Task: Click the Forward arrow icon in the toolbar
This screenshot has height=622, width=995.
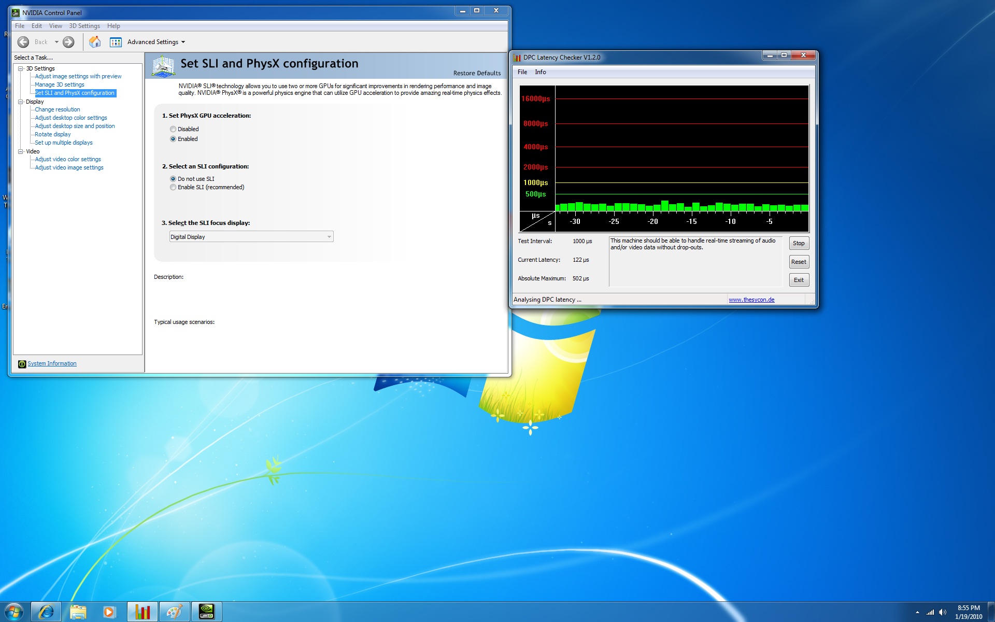Action: click(x=68, y=42)
